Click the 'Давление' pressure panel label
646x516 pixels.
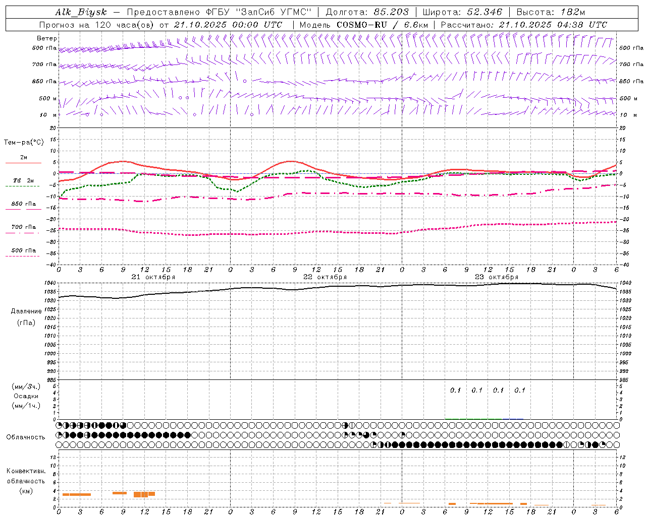(x=26, y=311)
